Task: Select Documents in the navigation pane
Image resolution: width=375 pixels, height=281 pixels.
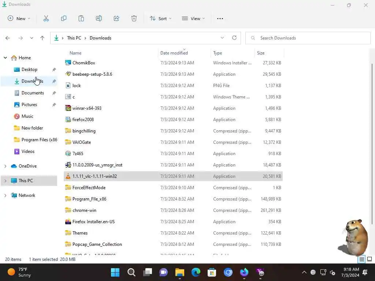Action: (x=33, y=93)
